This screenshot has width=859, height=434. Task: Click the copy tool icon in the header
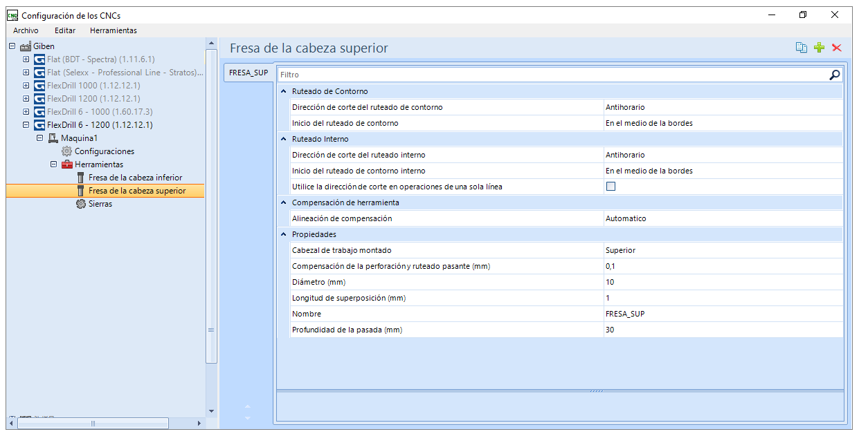coord(802,48)
